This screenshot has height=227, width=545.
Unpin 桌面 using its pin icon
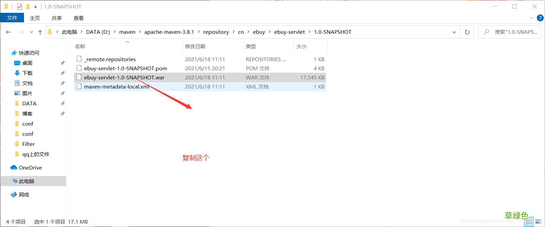pos(62,63)
